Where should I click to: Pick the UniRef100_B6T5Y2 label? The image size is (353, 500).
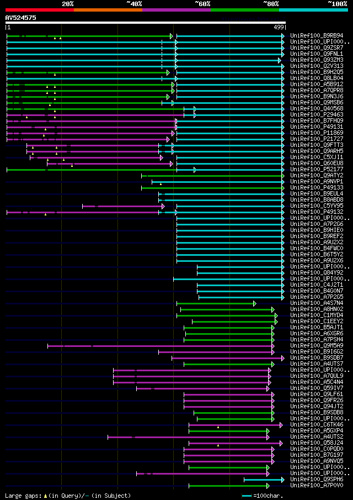(x=317, y=255)
